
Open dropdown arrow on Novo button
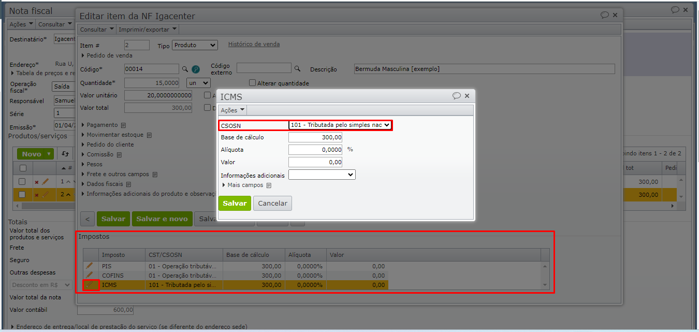click(x=49, y=154)
